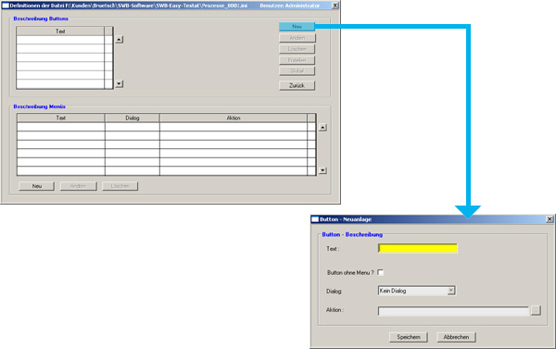Click the Text column header in Buttons table
The width and height of the screenshot is (556, 349).
click(60, 31)
